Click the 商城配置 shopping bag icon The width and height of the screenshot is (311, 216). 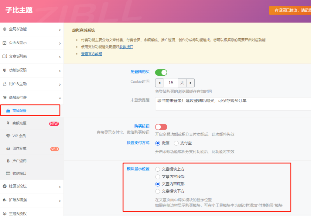[x=8, y=111]
